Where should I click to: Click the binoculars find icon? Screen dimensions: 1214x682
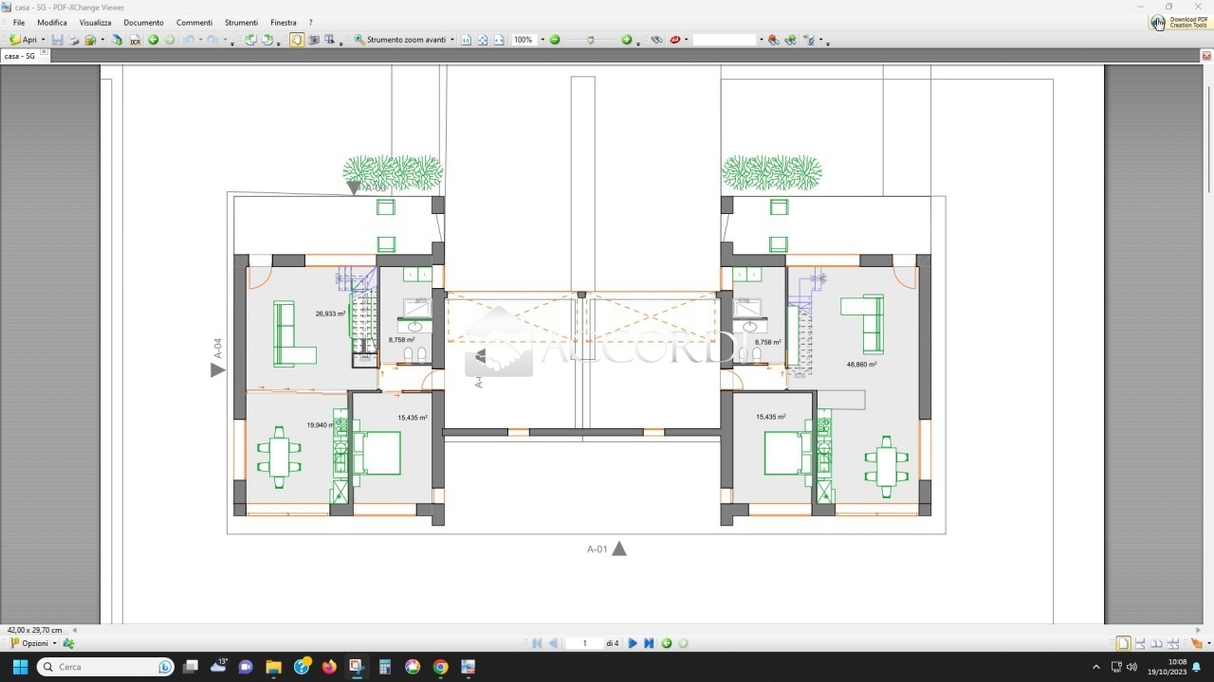click(x=656, y=40)
